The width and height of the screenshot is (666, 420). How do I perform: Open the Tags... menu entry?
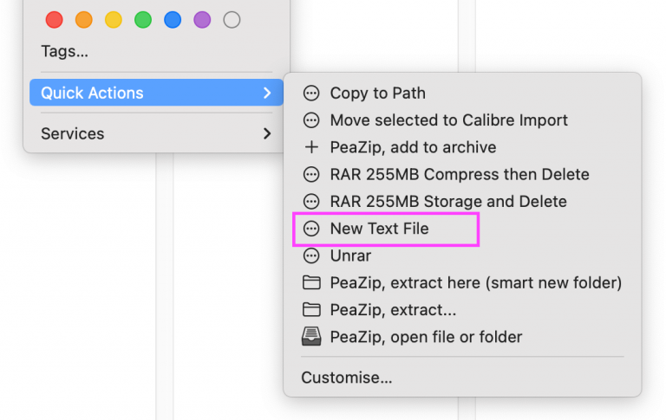pos(64,51)
